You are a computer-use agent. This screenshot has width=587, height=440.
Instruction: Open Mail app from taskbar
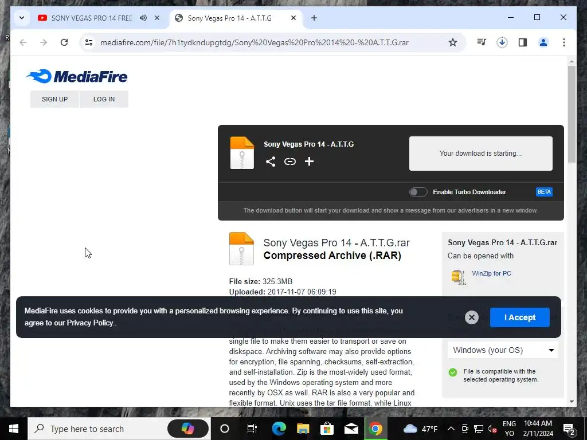351,429
